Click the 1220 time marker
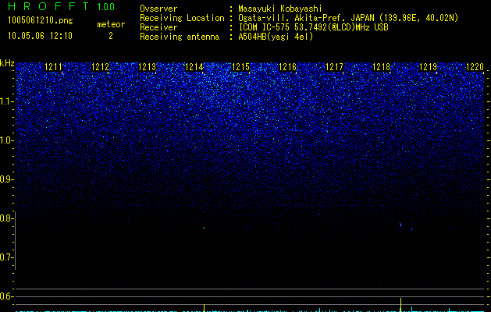 475,67
